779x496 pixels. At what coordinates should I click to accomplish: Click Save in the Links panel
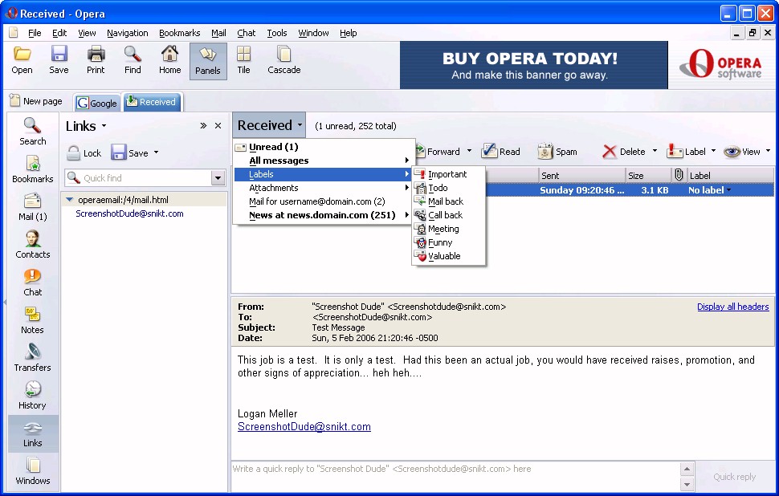coord(129,153)
